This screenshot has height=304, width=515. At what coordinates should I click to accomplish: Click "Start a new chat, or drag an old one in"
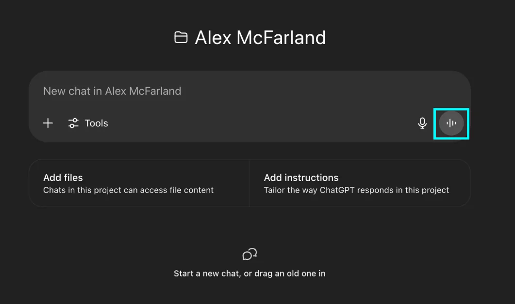pos(249,274)
